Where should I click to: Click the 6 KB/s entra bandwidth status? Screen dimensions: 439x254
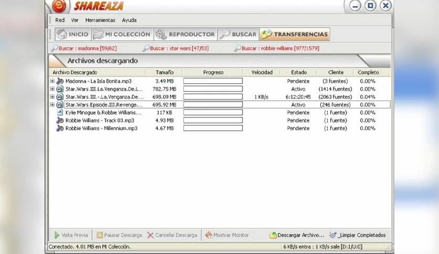pos(323,247)
